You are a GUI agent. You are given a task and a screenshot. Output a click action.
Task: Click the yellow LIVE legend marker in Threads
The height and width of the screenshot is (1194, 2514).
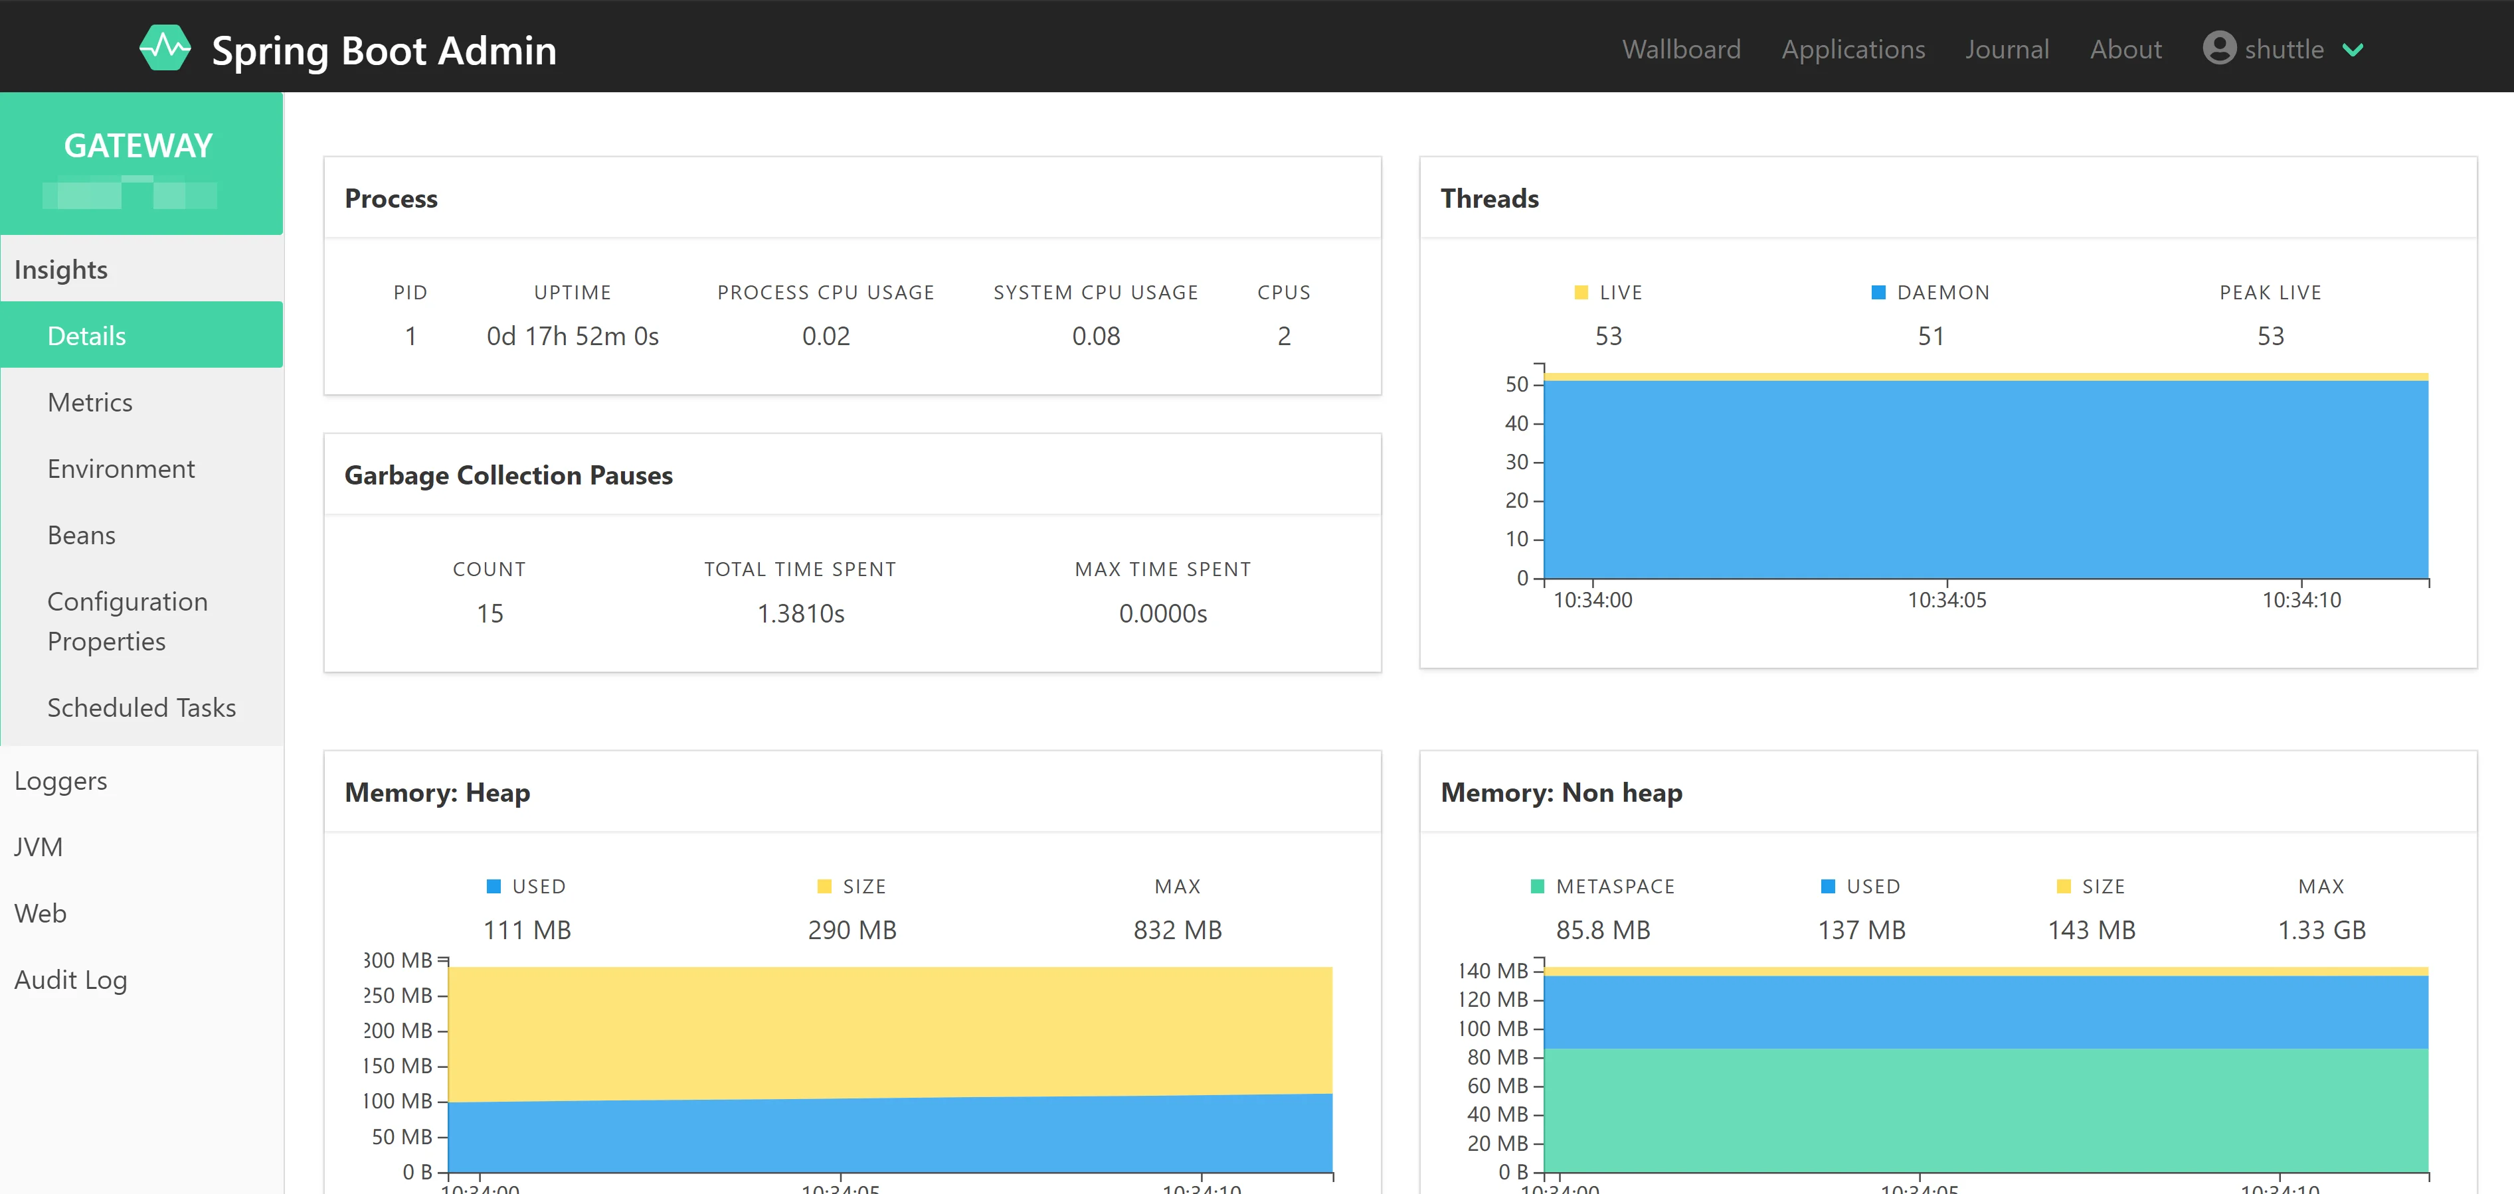[1583, 291]
